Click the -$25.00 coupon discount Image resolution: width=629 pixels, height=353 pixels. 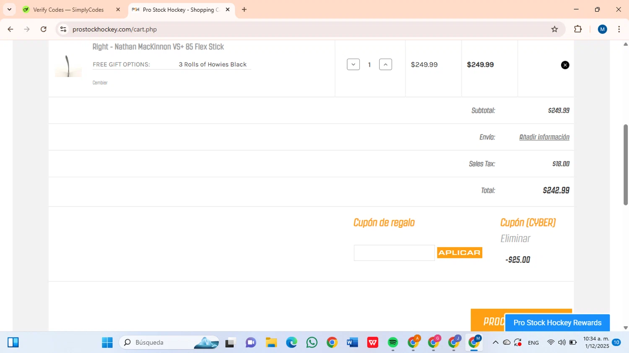click(518, 260)
